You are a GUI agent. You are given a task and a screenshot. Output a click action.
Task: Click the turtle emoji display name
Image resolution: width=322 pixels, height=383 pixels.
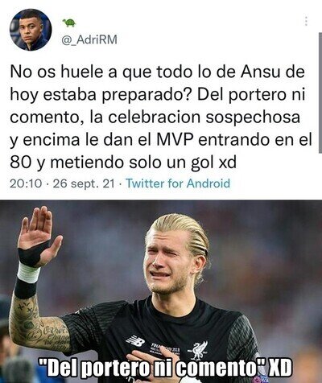[x=68, y=23]
